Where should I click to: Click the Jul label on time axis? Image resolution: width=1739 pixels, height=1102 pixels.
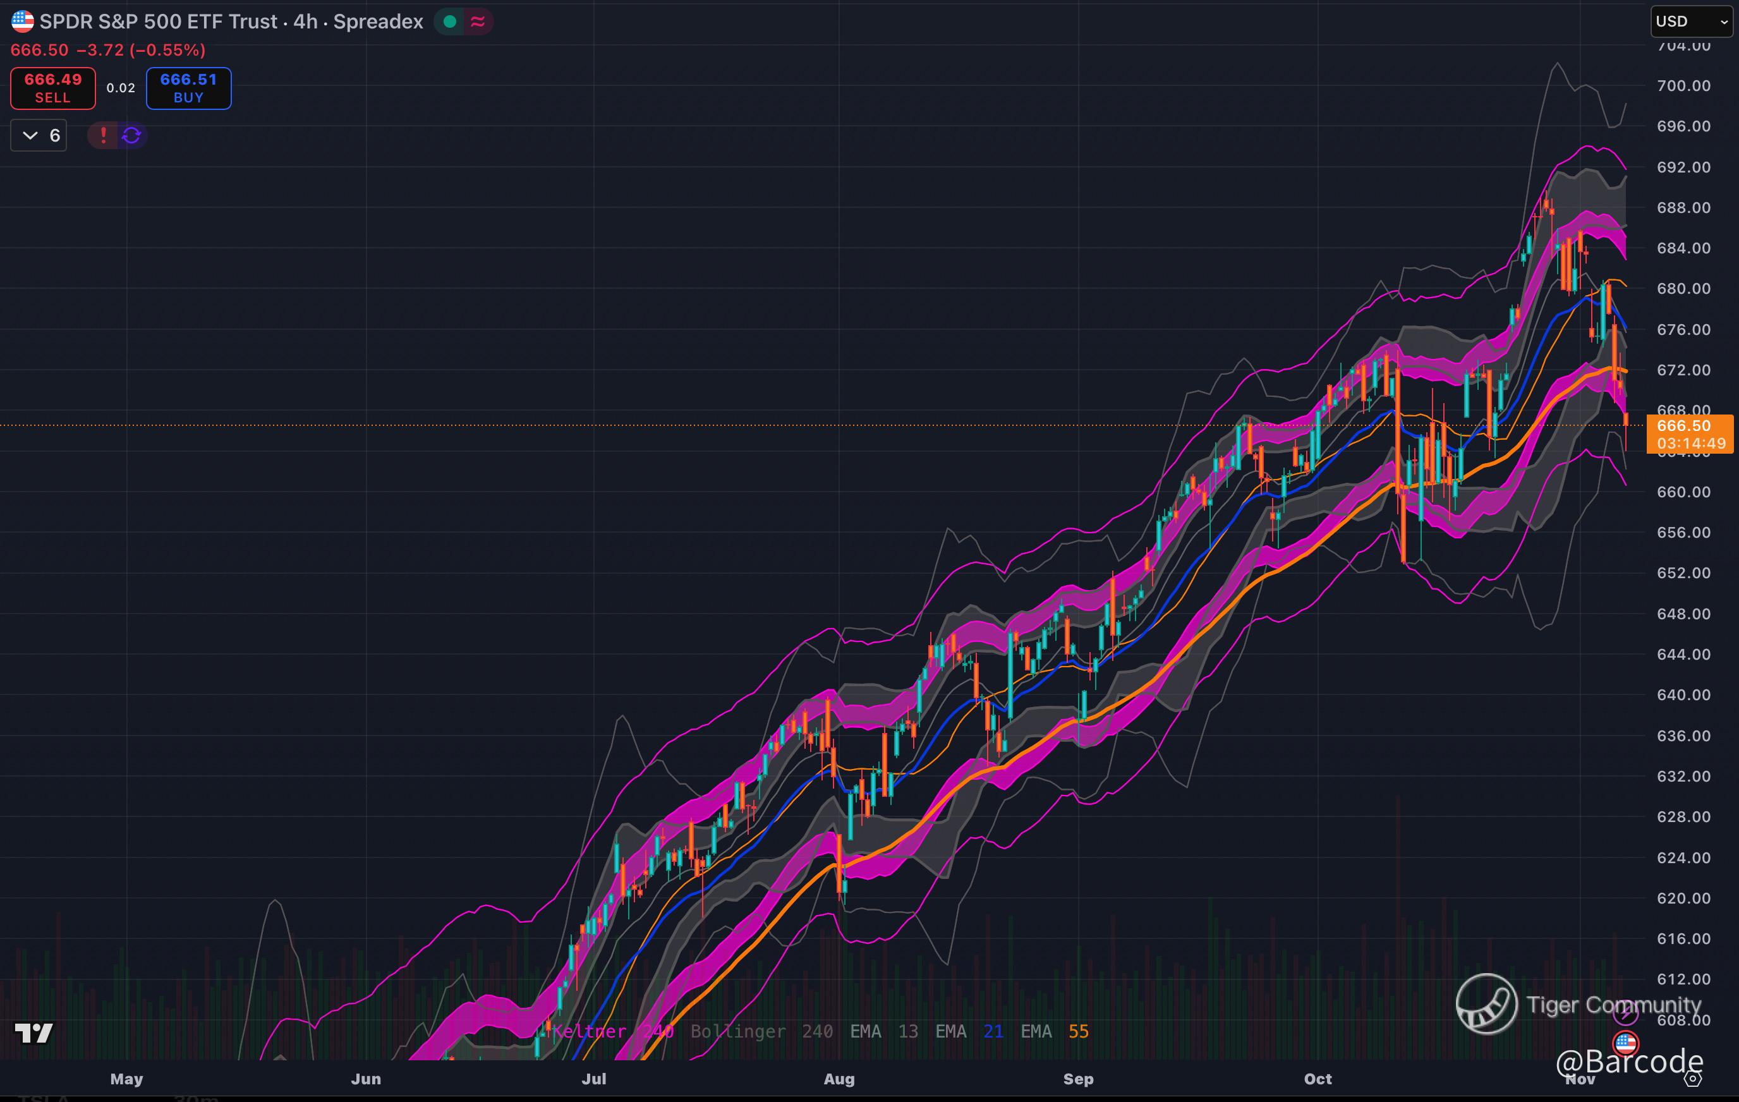(593, 1079)
